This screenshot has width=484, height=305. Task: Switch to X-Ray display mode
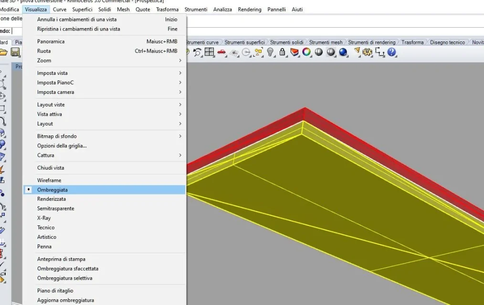pyautogui.click(x=44, y=218)
